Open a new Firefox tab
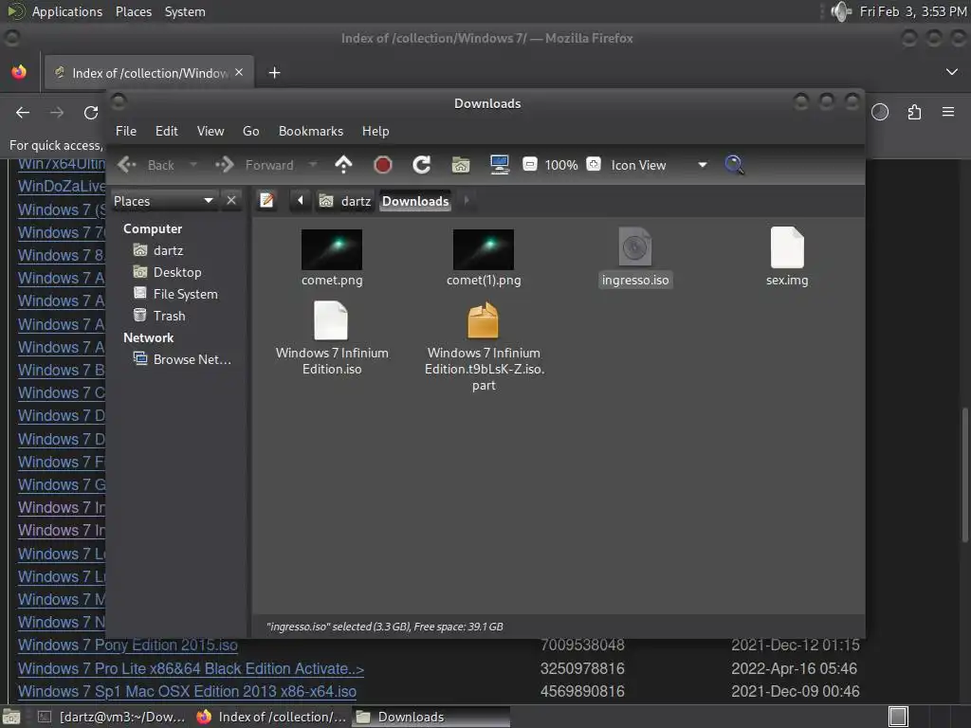The image size is (971, 728). coord(274,72)
